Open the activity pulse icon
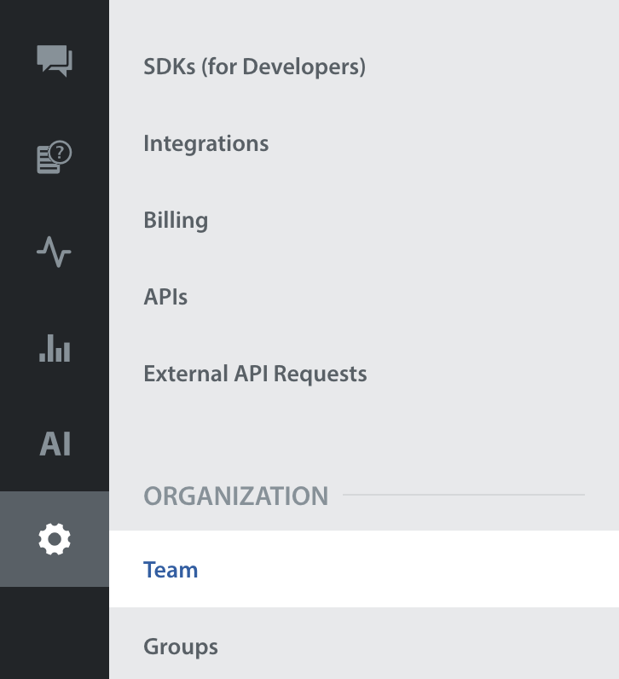This screenshot has width=619, height=679. point(55,252)
